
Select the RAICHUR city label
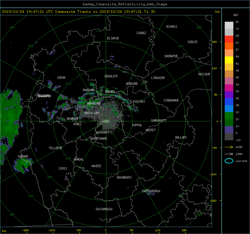[x=204, y=74]
